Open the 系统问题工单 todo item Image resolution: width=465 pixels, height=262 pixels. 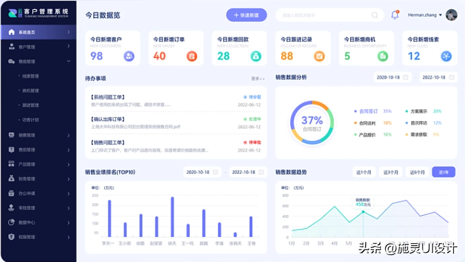176,101
